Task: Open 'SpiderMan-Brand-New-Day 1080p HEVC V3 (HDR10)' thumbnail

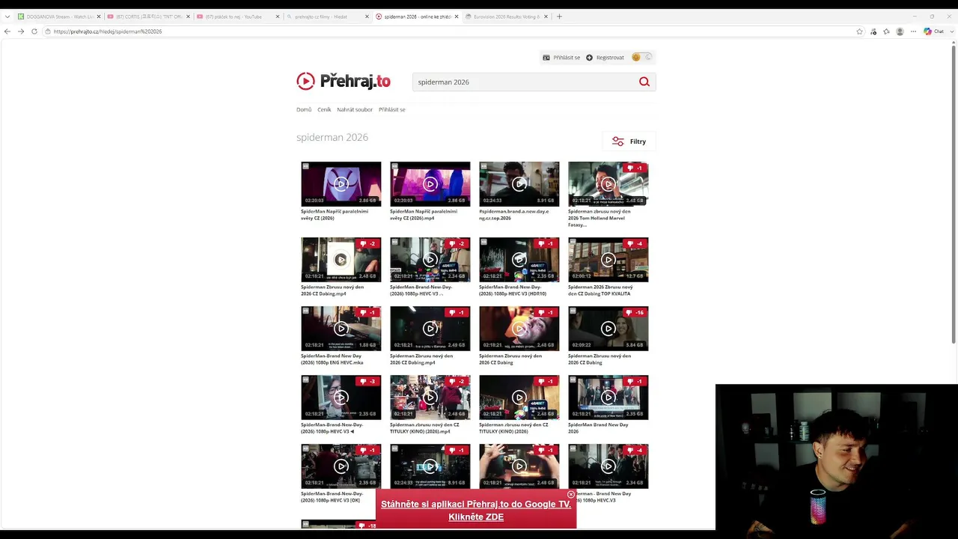Action: click(519, 260)
